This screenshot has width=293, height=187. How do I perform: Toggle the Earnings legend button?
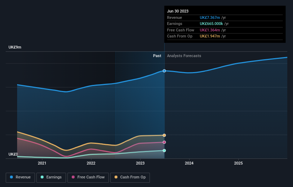tap(51, 177)
